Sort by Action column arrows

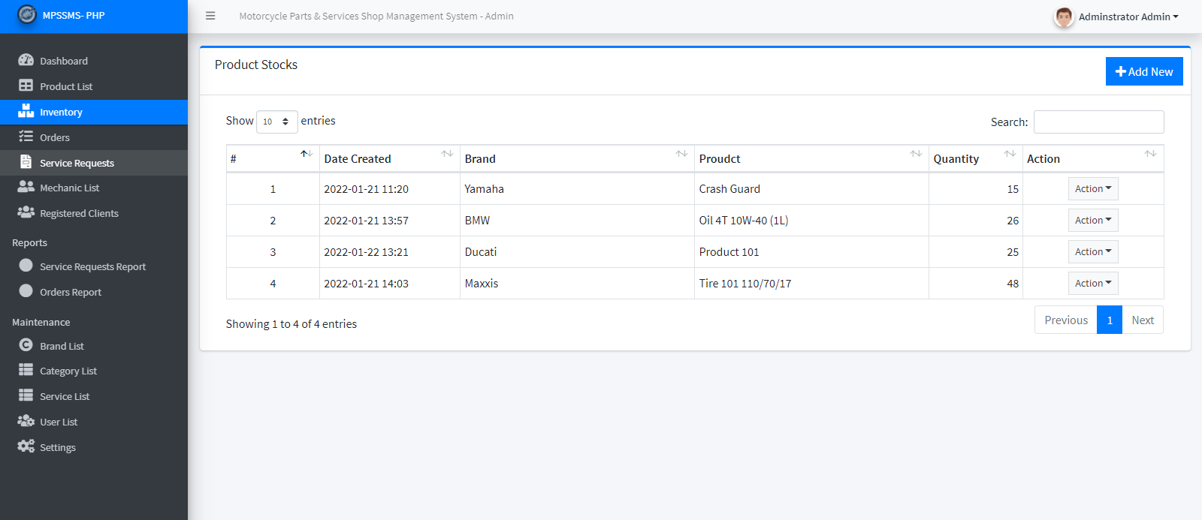1150,154
